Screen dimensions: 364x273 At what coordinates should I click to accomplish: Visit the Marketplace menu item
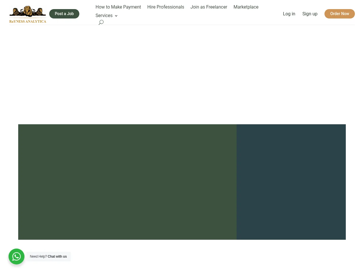[x=246, y=7]
